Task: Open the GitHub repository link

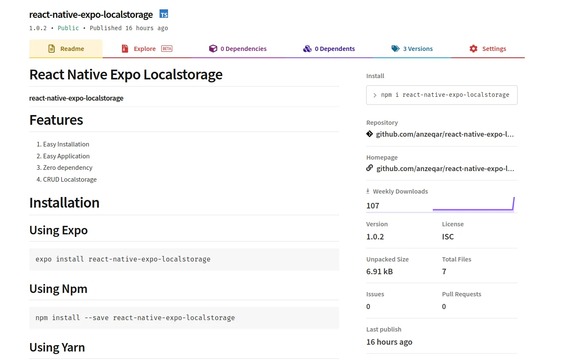Action: 445,134
